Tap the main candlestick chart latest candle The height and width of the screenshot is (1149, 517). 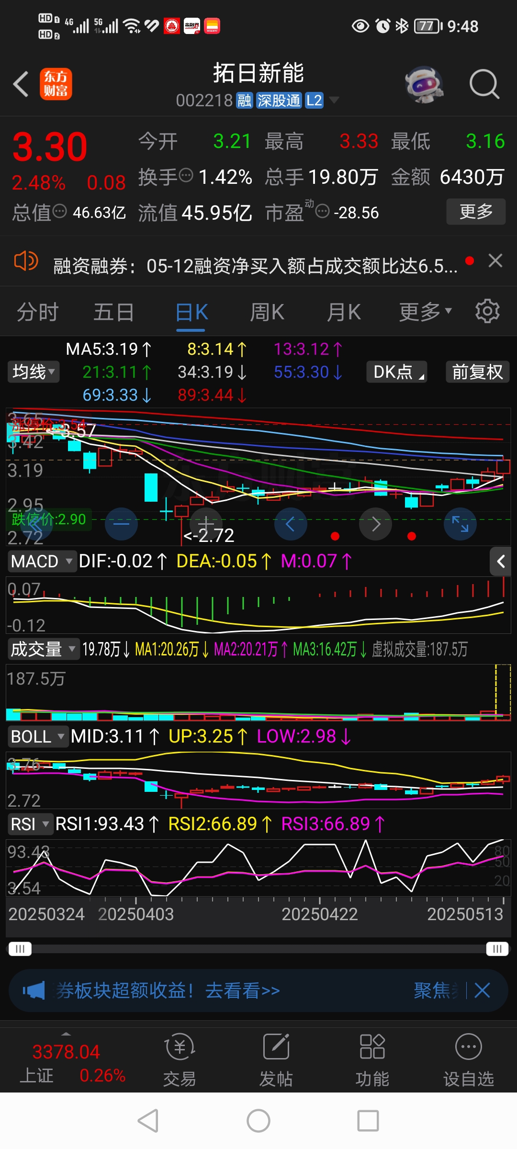(x=503, y=466)
